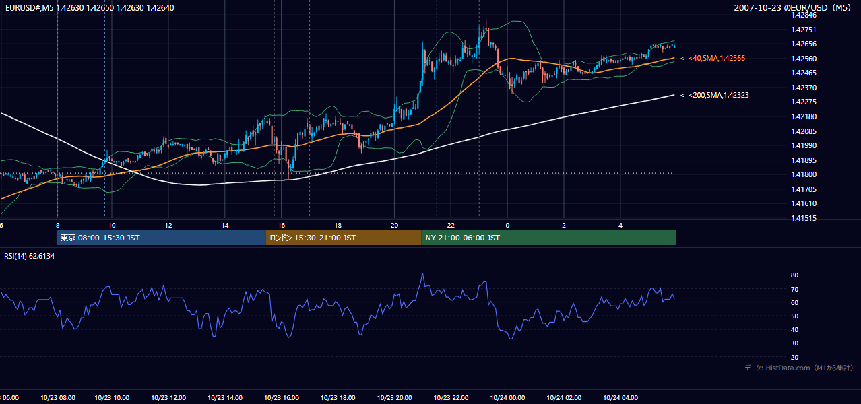
Task: Click the RSI scale label 70
Action: pyautogui.click(x=795, y=289)
